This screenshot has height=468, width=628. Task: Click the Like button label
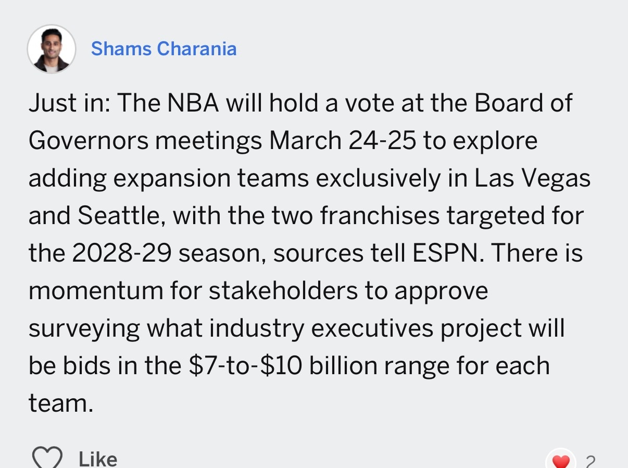(97, 459)
